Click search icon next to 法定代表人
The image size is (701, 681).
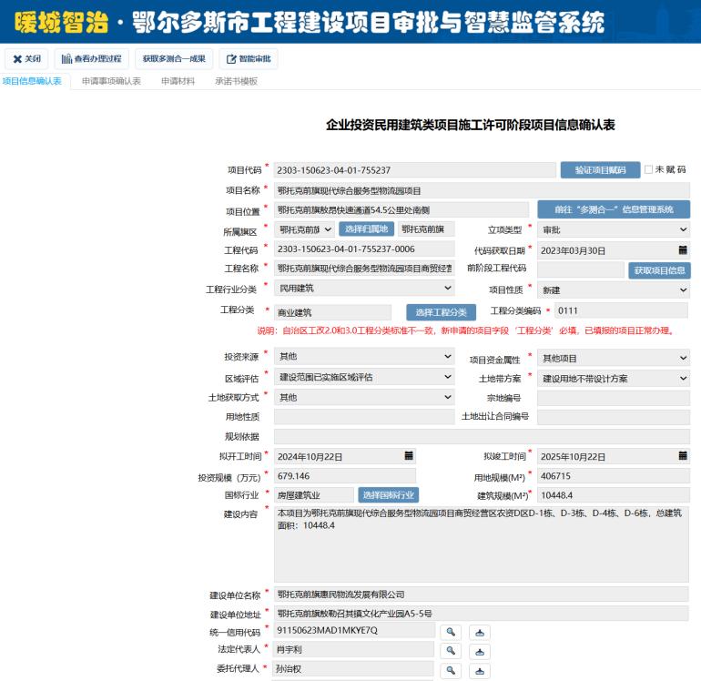(452, 650)
